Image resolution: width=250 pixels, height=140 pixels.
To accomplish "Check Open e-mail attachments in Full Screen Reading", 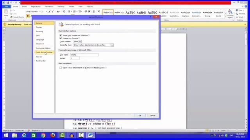I will click(61, 68).
